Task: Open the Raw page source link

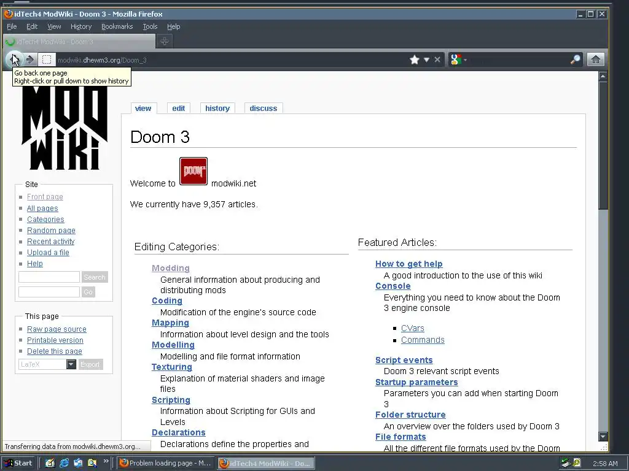Action: pyautogui.click(x=57, y=329)
